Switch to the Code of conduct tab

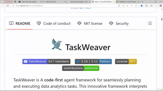(x=54, y=24)
